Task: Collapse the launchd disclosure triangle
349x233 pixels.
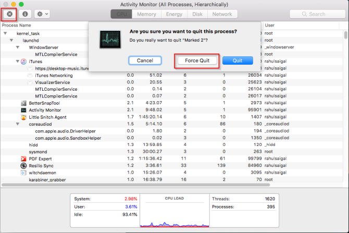Action: pyautogui.click(x=11, y=40)
